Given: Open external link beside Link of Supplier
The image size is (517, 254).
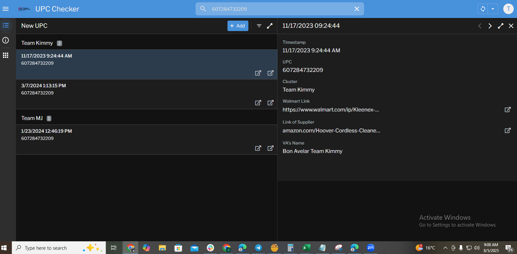Looking at the screenshot, I should pyautogui.click(x=508, y=130).
